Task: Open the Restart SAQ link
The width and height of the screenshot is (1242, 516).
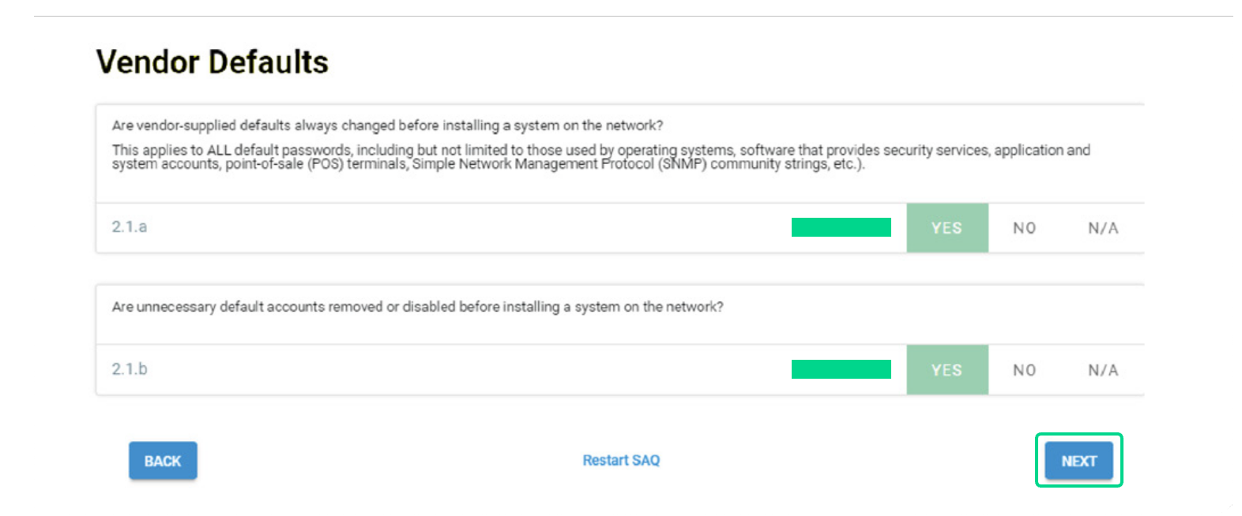Action: [621, 460]
